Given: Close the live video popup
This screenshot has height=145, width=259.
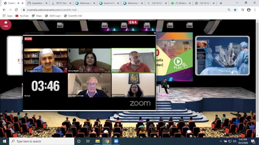Looking at the screenshot, I should click(x=155, y=33).
